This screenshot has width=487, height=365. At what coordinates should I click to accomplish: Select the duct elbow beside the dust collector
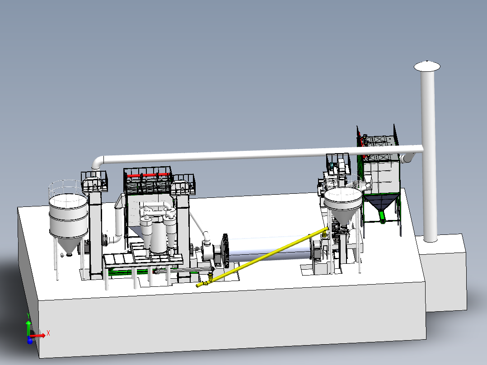tap(408, 158)
